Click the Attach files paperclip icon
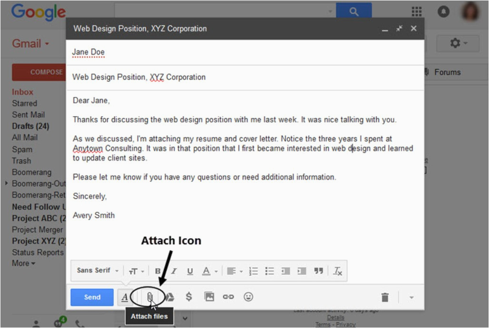The image size is (489, 328). (x=149, y=297)
